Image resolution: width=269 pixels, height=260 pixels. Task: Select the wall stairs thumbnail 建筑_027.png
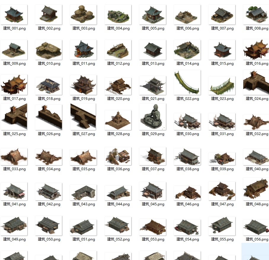pos(83,117)
